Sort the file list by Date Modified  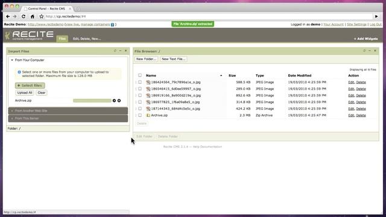tap(300, 75)
